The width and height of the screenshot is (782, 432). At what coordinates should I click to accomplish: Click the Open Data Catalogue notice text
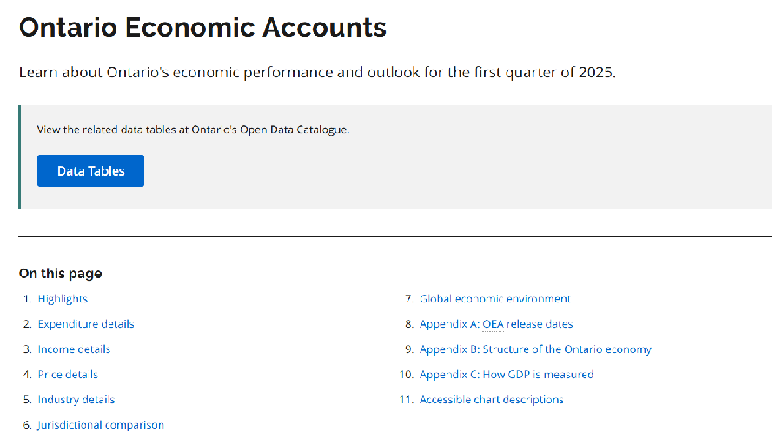click(x=193, y=130)
